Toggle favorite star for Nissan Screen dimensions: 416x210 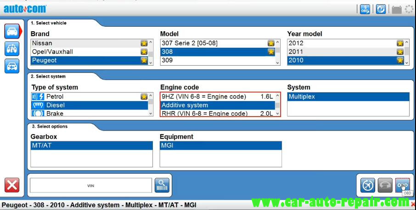(144, 43)
